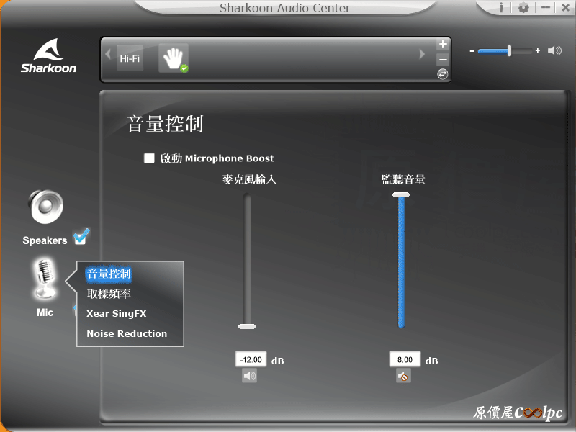576x432 pixels.
Task: Toggle the Speakers default device checkmark
Action: (81, 236)
